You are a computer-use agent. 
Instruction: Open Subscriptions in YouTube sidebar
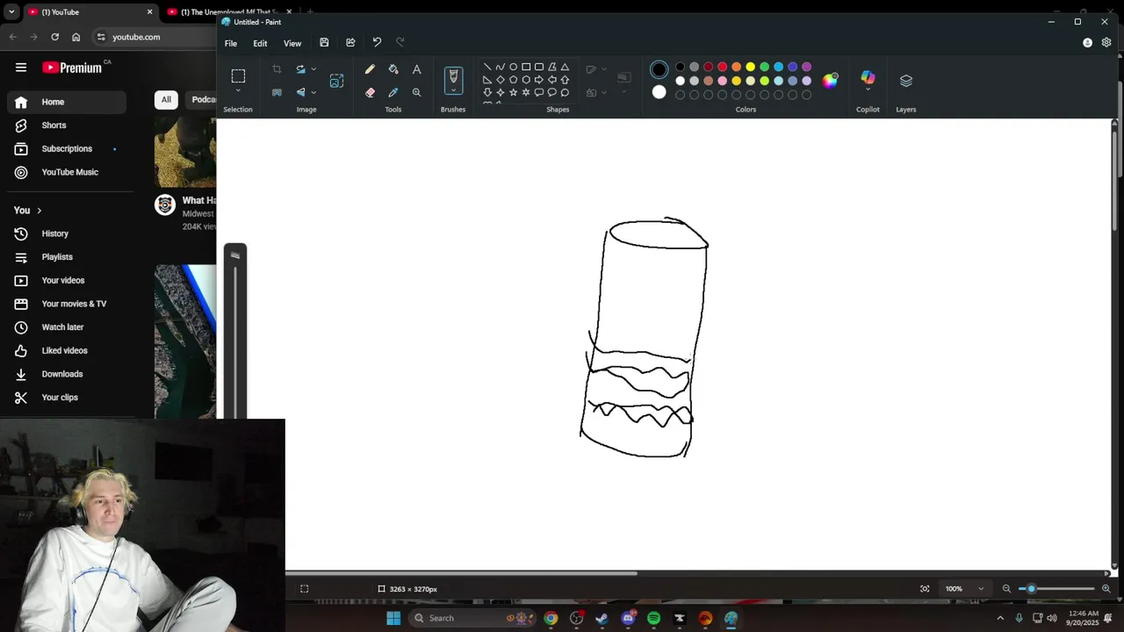click(67, 149)
